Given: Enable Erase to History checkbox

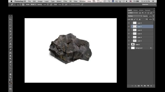Looking at the screenshot, I should [x=70, y=5].
